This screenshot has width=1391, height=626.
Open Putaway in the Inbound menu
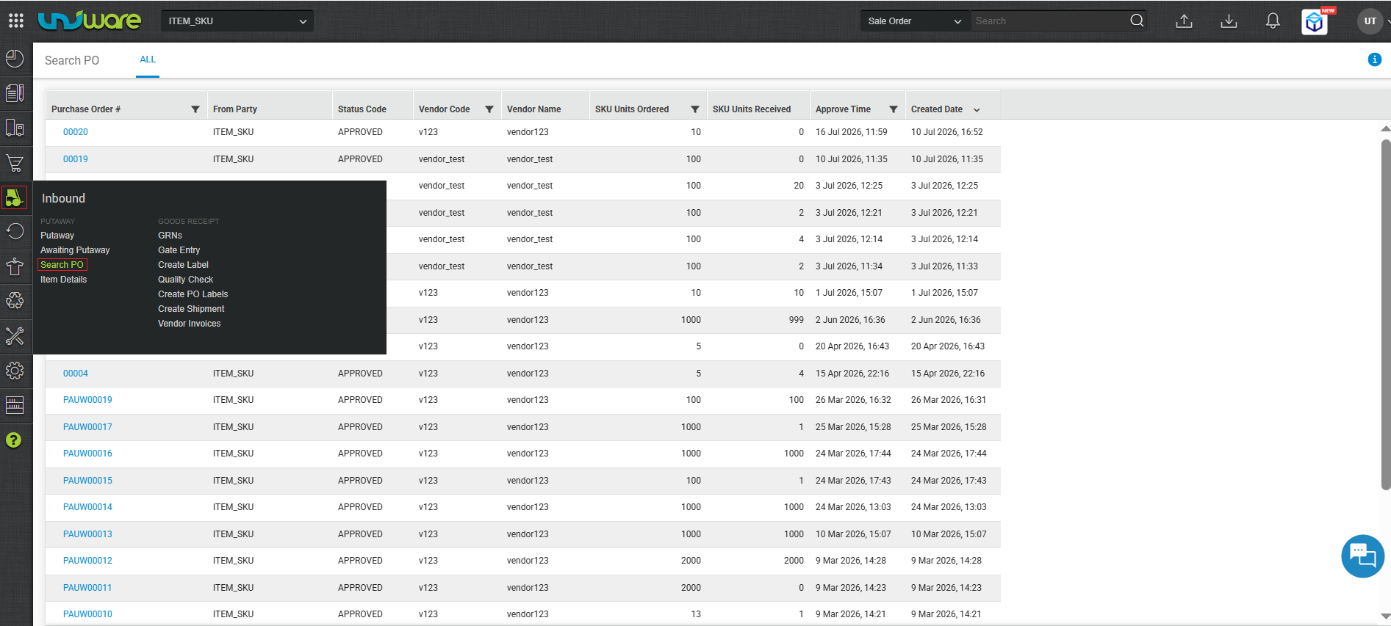[x=57, y=236]
